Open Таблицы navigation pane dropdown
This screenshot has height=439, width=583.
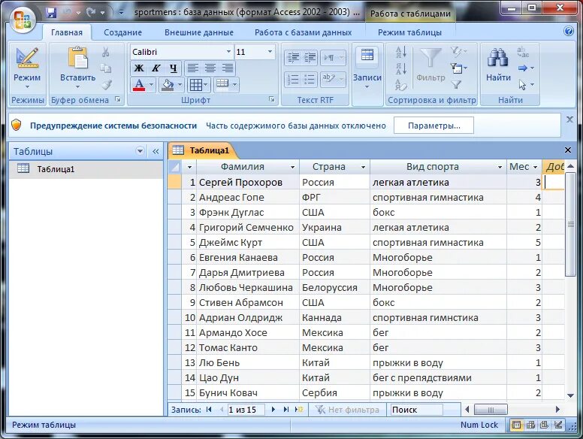coord(140,151)
